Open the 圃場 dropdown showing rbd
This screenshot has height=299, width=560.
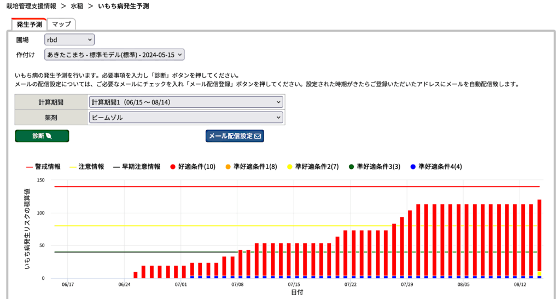click(69, 40)
